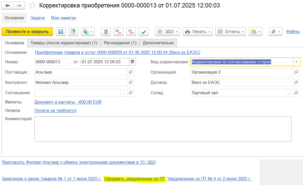Show Dr/Cr accounting entries icon

[x=118, y=32]
